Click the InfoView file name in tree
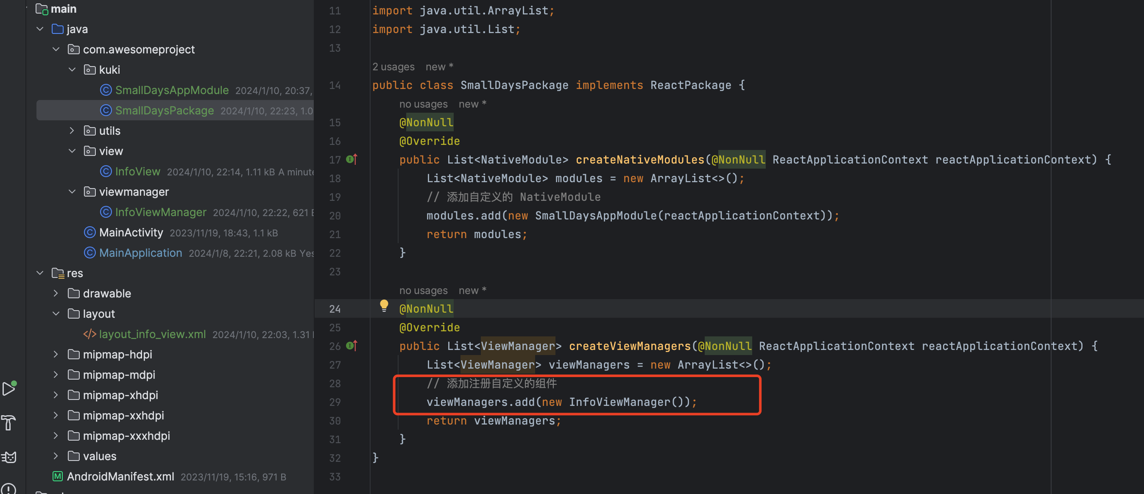Screen dimensions: 1144x494 [138, 171]
